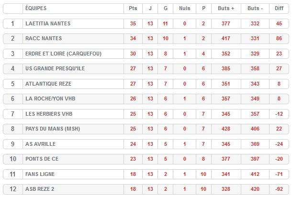This screenshot has width=292, height=197.
Task: Select LA ROCHE/YON VHB team
Action: coord(51,99)
